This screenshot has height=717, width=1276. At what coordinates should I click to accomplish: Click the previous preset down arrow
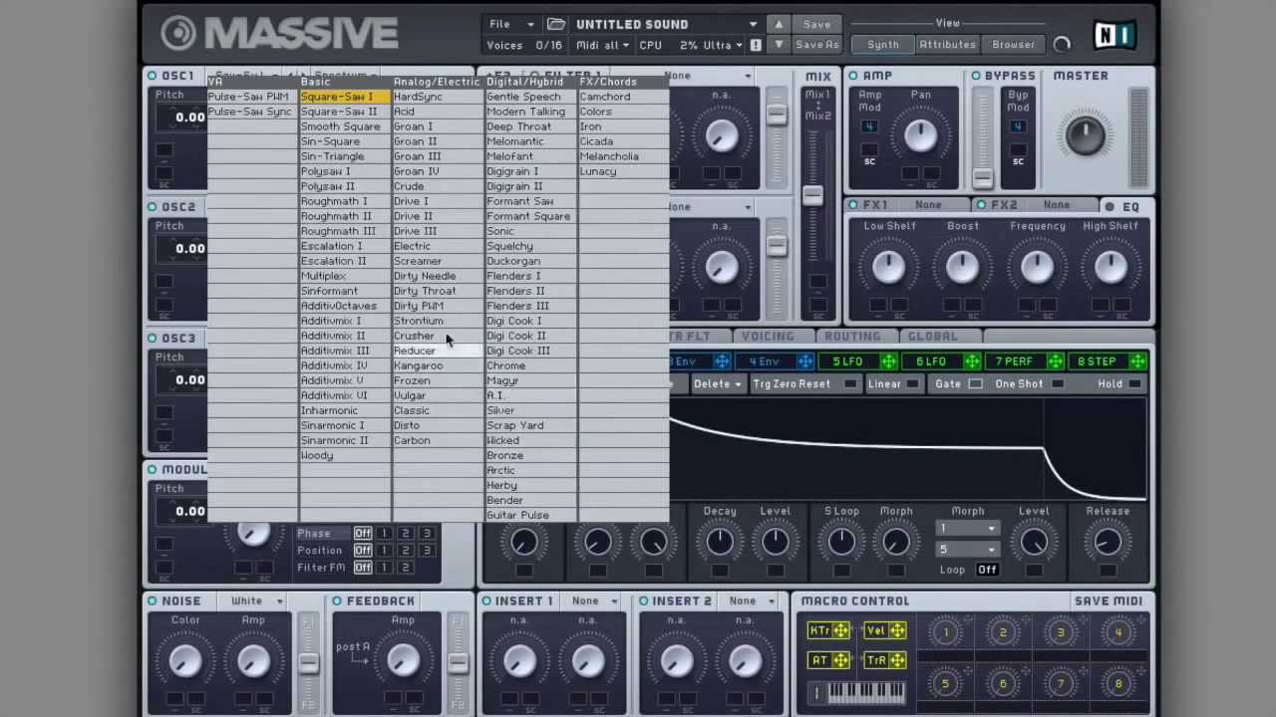pos(779,45)
